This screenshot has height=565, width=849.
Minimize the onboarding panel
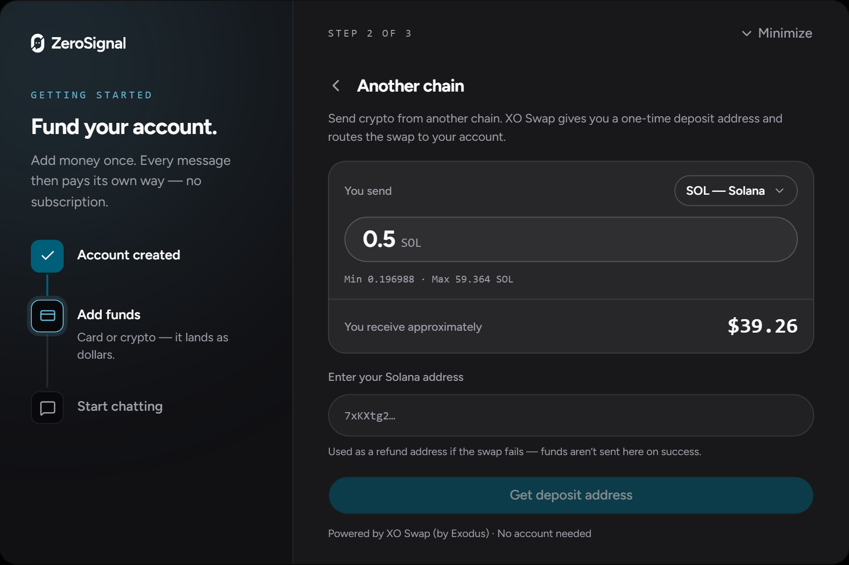pos(777,33)
